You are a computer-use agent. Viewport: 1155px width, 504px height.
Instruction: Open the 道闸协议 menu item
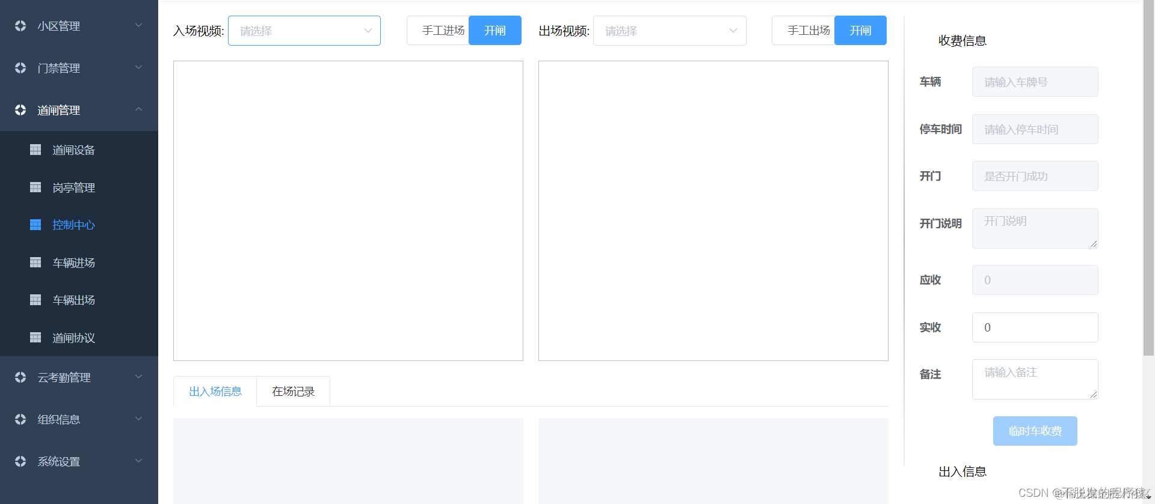pyautogui.click(x=79, y=338)
